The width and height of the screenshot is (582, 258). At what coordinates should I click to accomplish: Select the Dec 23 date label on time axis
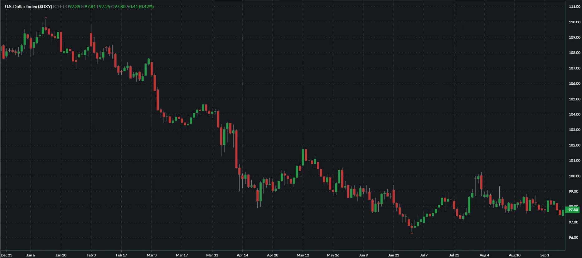(7, 255)
